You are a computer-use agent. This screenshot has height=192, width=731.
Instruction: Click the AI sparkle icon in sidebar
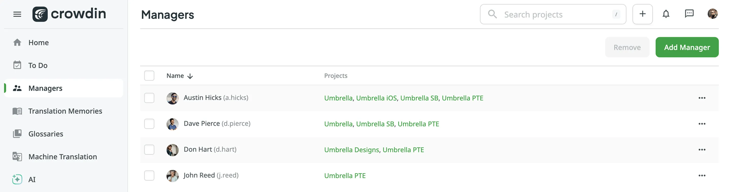[17, 179]
